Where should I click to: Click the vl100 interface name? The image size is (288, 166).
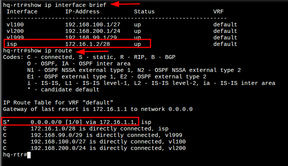coord(14,25)
